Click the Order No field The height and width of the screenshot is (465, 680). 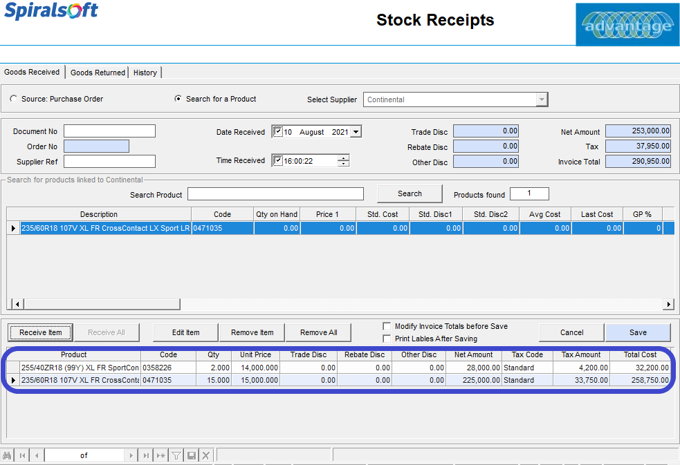click(x=96, y=146)
